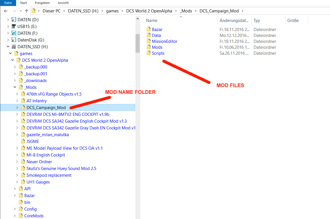
Task: Expand the CoreMods folder node
Action: pyautogui.click(x=15, y=216)
